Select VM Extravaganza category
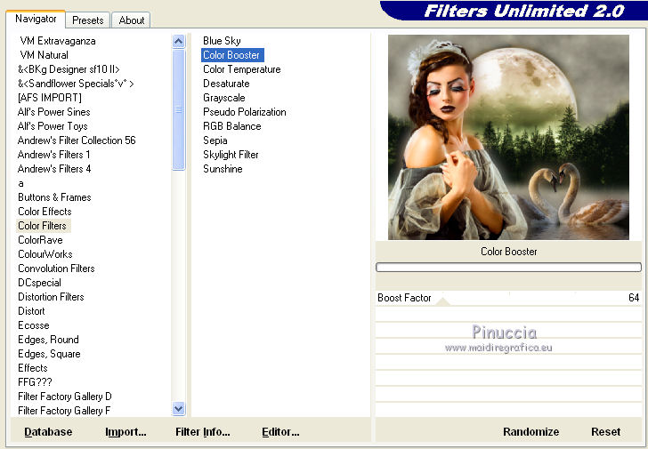 58,41
